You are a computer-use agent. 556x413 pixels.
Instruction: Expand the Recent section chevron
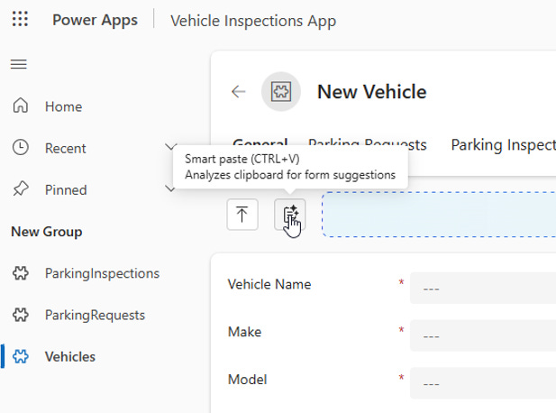pos(171,148)
